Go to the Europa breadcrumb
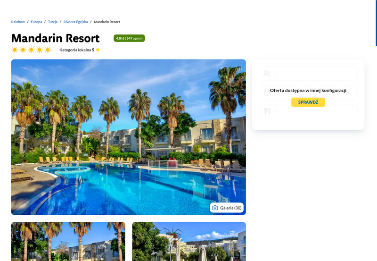The image size is (377, 261). click(x=36, y=22)
